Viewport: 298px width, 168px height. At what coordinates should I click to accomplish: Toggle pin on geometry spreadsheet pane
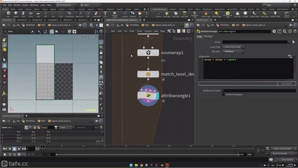pos(96,121)
